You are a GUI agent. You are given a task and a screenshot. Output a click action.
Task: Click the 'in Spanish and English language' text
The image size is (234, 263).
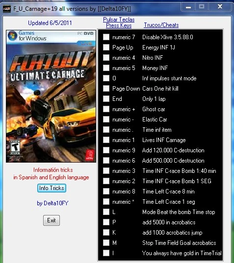coord(51,177)
